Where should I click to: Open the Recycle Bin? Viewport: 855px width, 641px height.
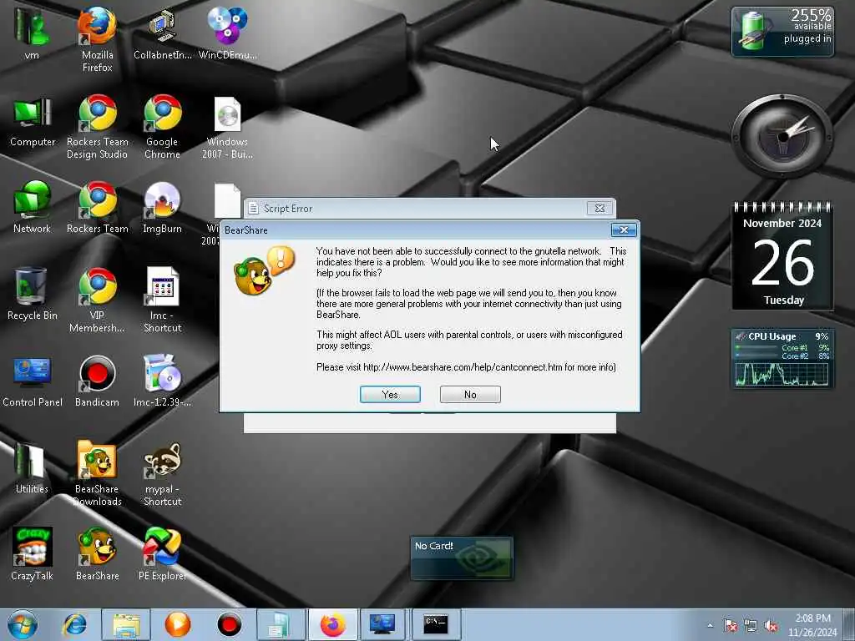[x=33, y=293]
